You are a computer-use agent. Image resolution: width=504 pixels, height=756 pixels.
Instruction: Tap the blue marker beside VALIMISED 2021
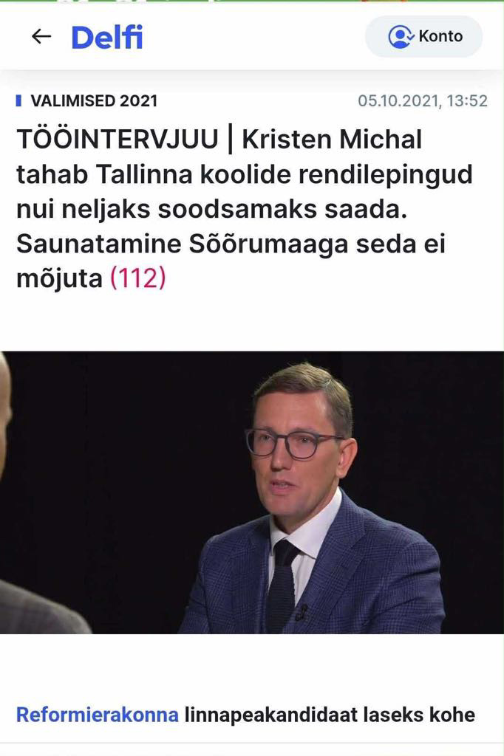[x=18, y=100]
